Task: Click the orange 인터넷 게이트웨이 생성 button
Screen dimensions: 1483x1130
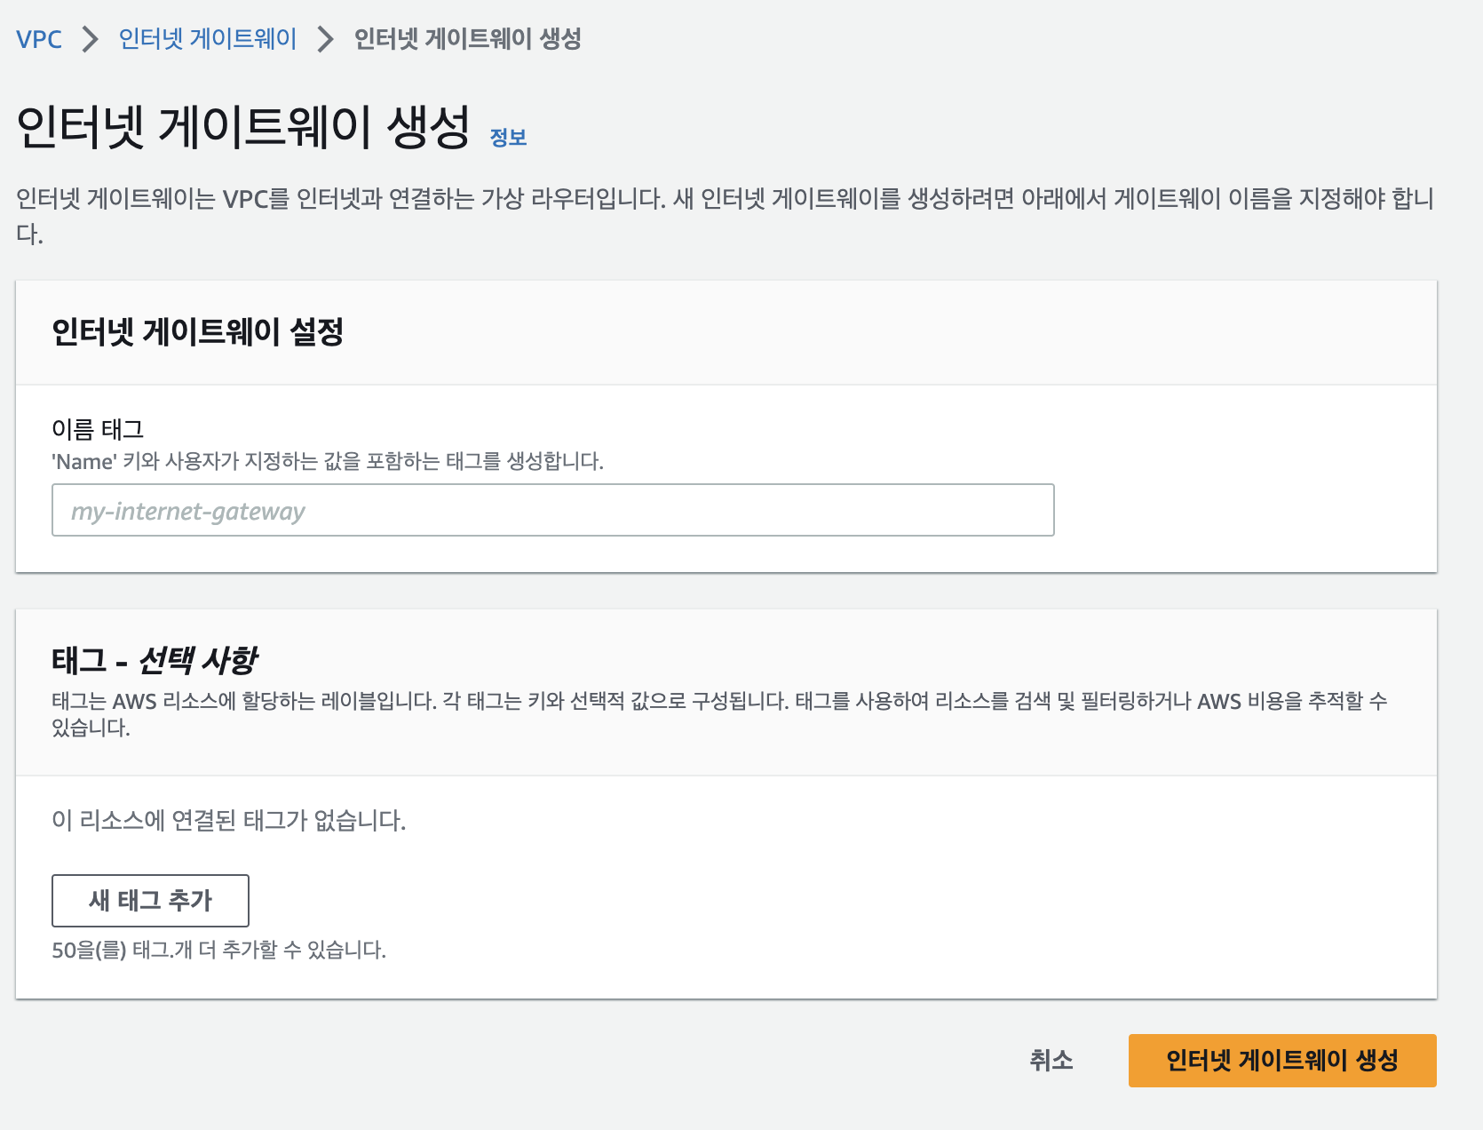Action: tap(1282, 1061)
